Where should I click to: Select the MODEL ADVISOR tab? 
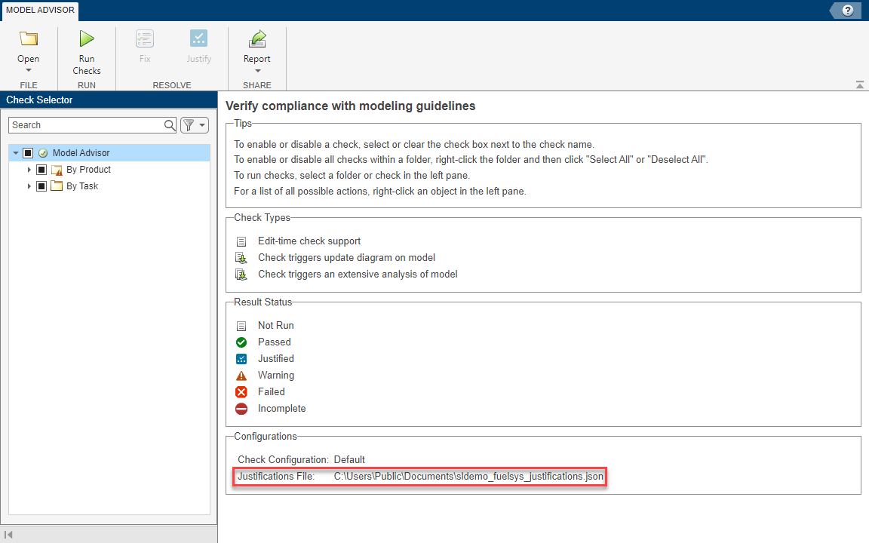coord(40,10)
